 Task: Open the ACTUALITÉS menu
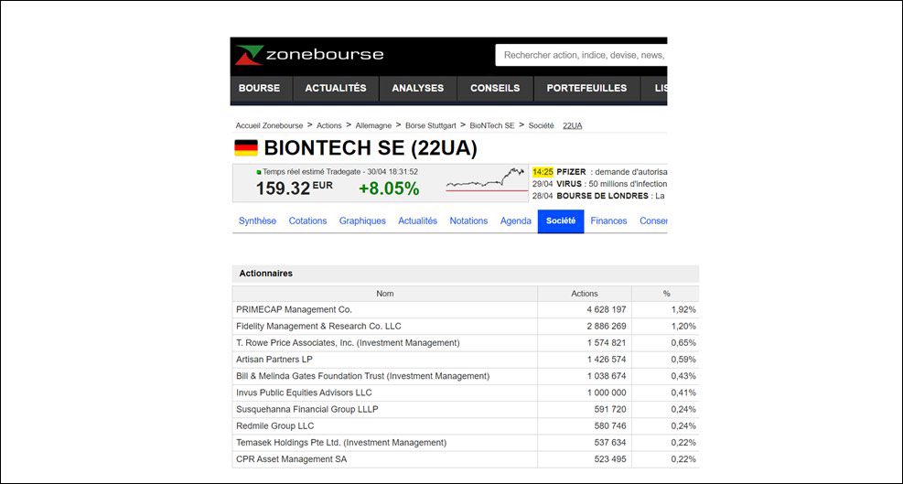(x=336, y=88)
